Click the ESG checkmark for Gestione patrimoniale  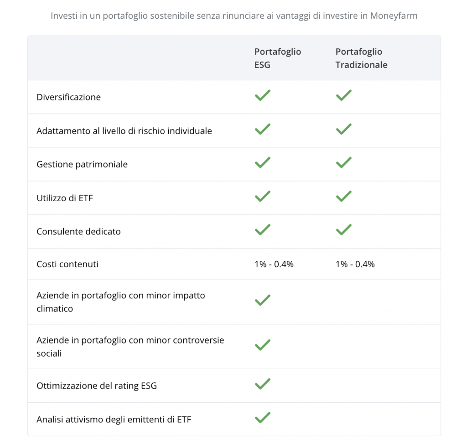[262, 163]
